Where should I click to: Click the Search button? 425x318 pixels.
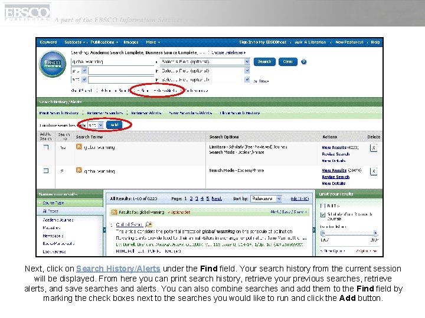(264, 62)
